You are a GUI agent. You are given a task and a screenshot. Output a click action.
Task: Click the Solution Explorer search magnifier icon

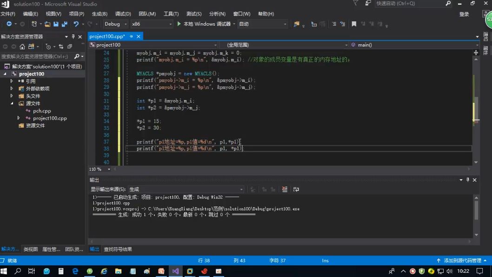[77, 56]
